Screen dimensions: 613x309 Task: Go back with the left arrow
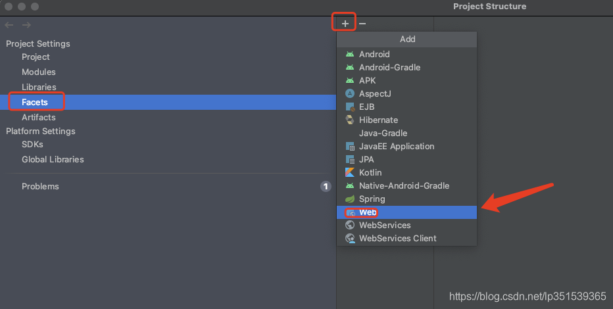coord(9,25)
